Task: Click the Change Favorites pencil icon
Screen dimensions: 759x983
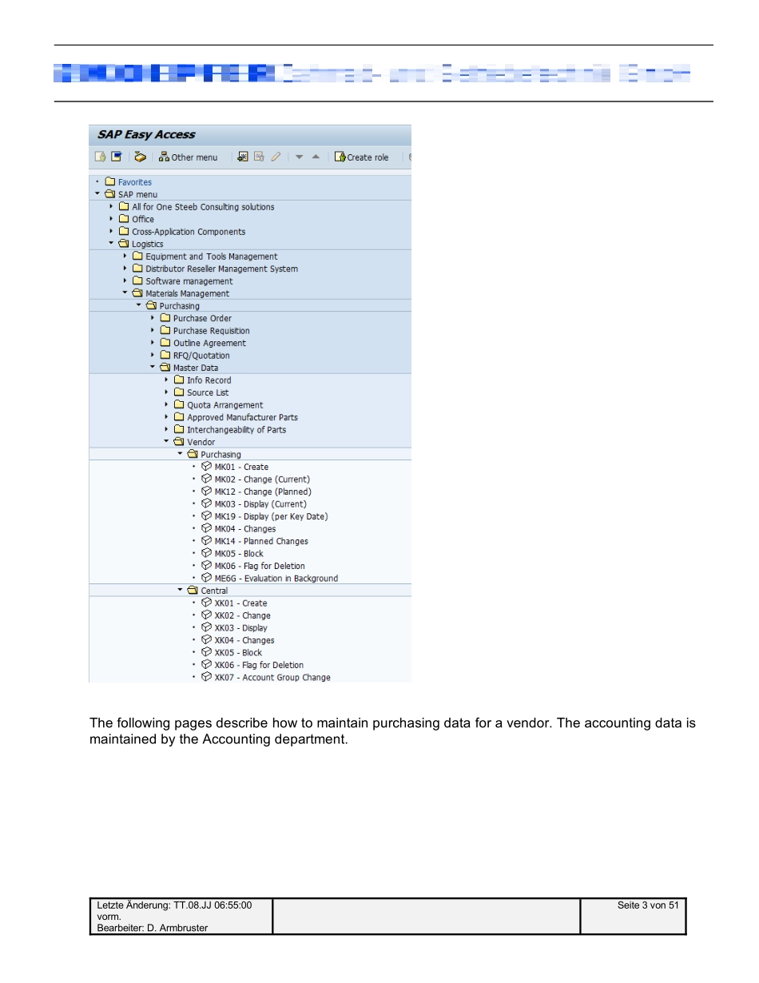Action: pyautogui.click(x=276, y=157)
